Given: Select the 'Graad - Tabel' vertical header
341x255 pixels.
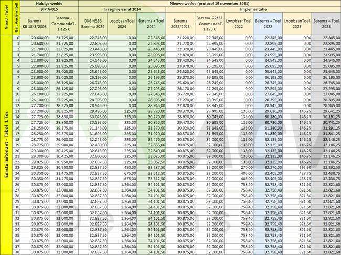Looking at the screenshot, I should [x=6, y=17].
